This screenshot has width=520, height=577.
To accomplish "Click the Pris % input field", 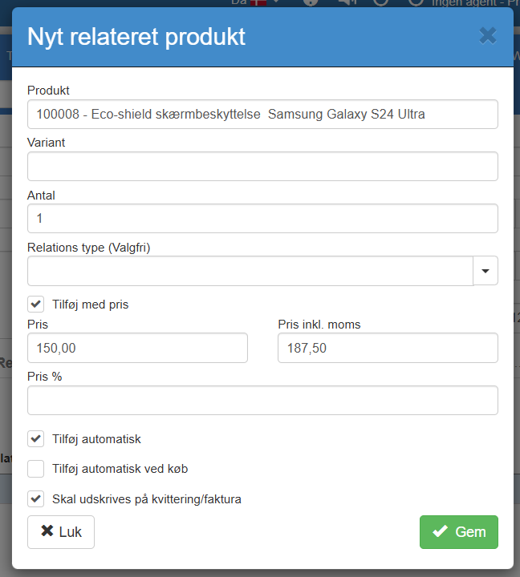I will [262, 401].
